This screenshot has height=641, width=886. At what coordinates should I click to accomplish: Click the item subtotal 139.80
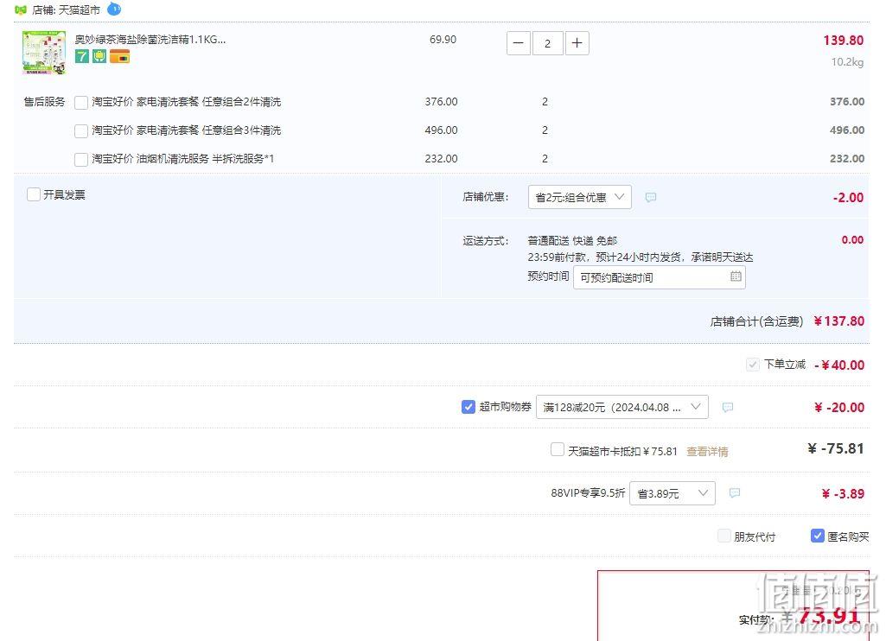[843, 40]
